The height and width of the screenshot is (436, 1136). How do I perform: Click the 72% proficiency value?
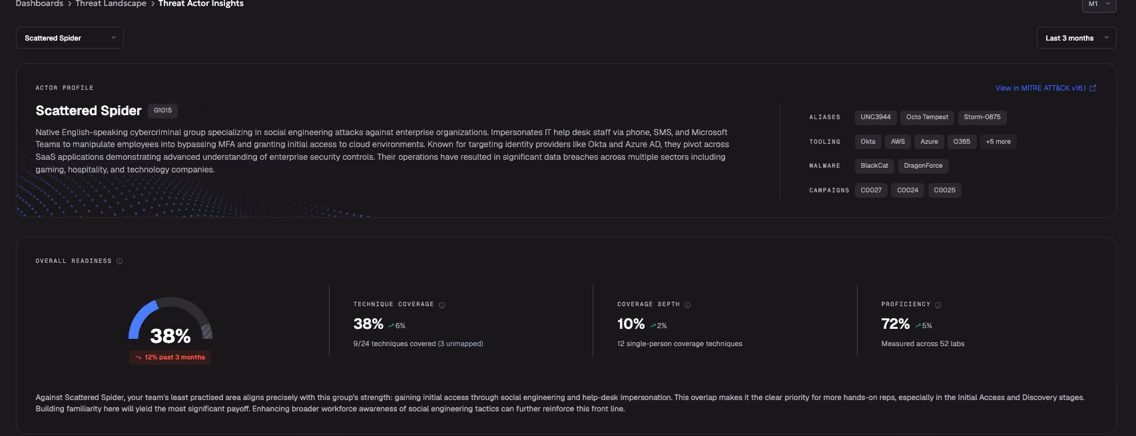pyautogui.click(x=895, y=324)
